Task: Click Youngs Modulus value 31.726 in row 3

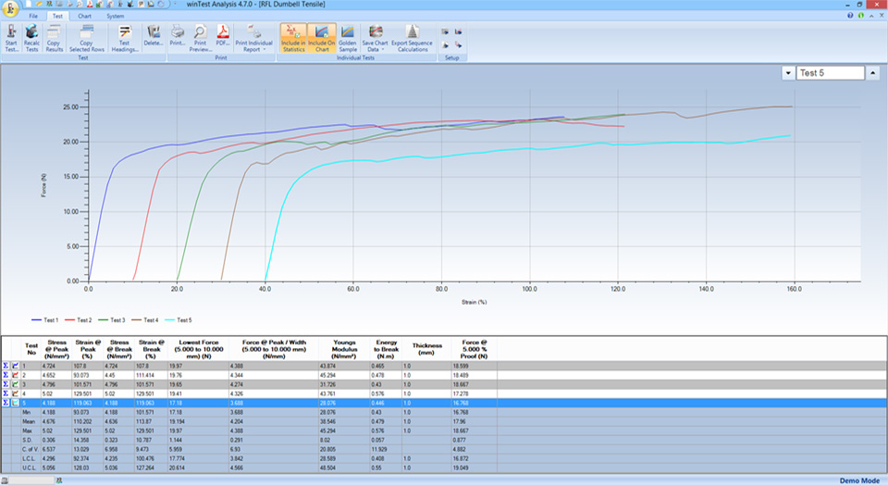Action: click(x=327, y=384)
